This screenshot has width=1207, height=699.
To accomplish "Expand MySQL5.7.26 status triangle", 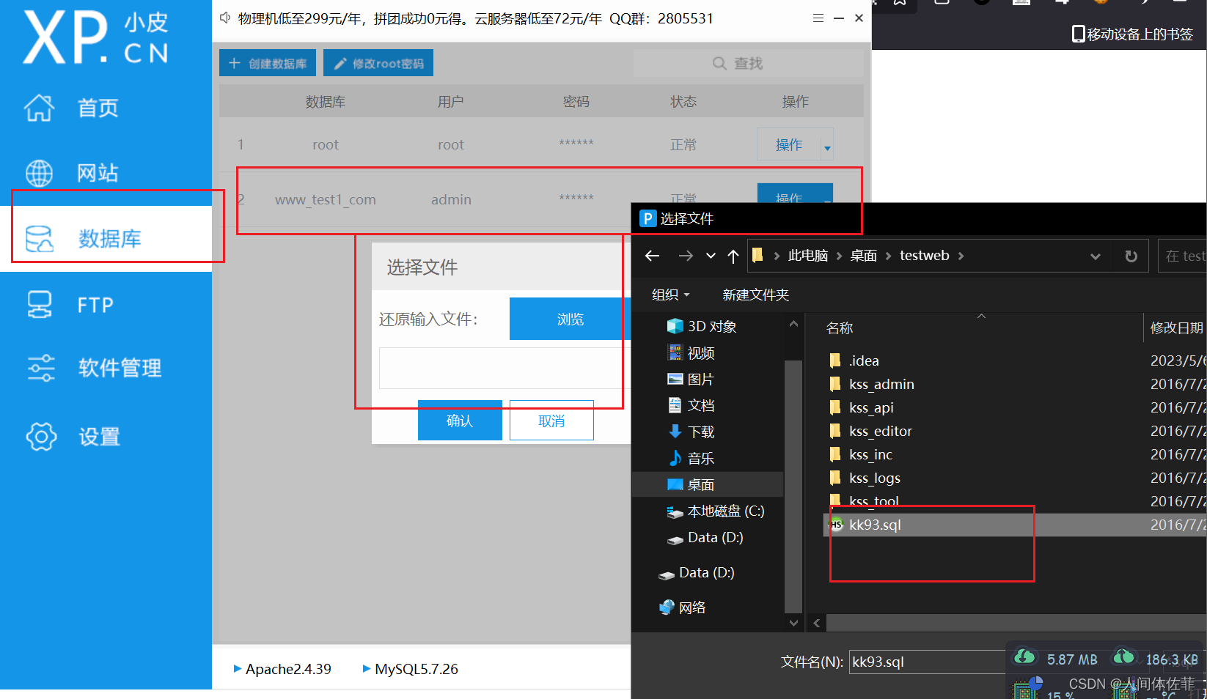I will 367,668.
